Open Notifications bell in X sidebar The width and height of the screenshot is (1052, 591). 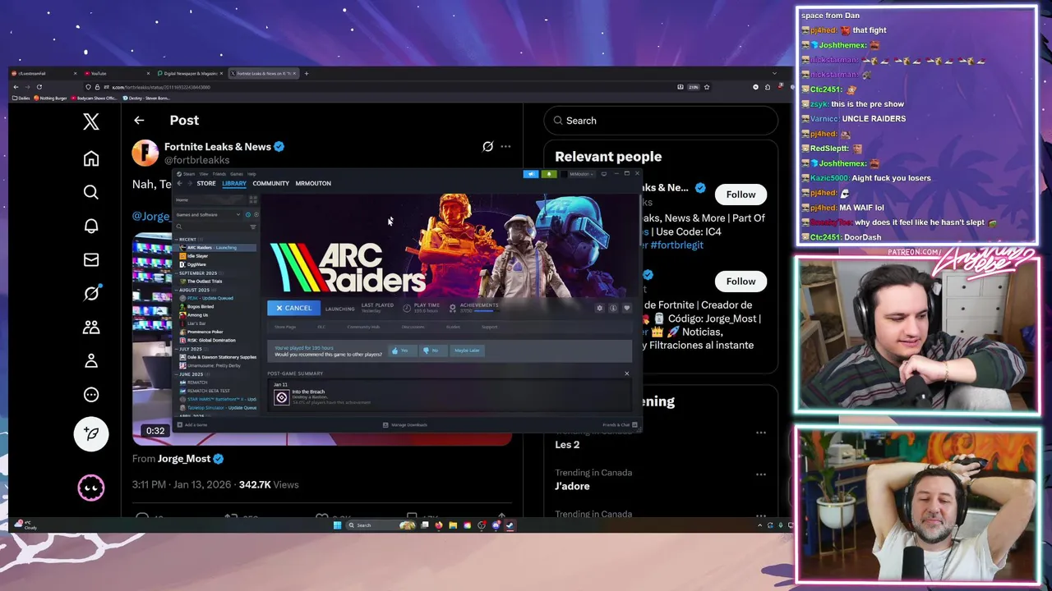(x=91, y=226)
